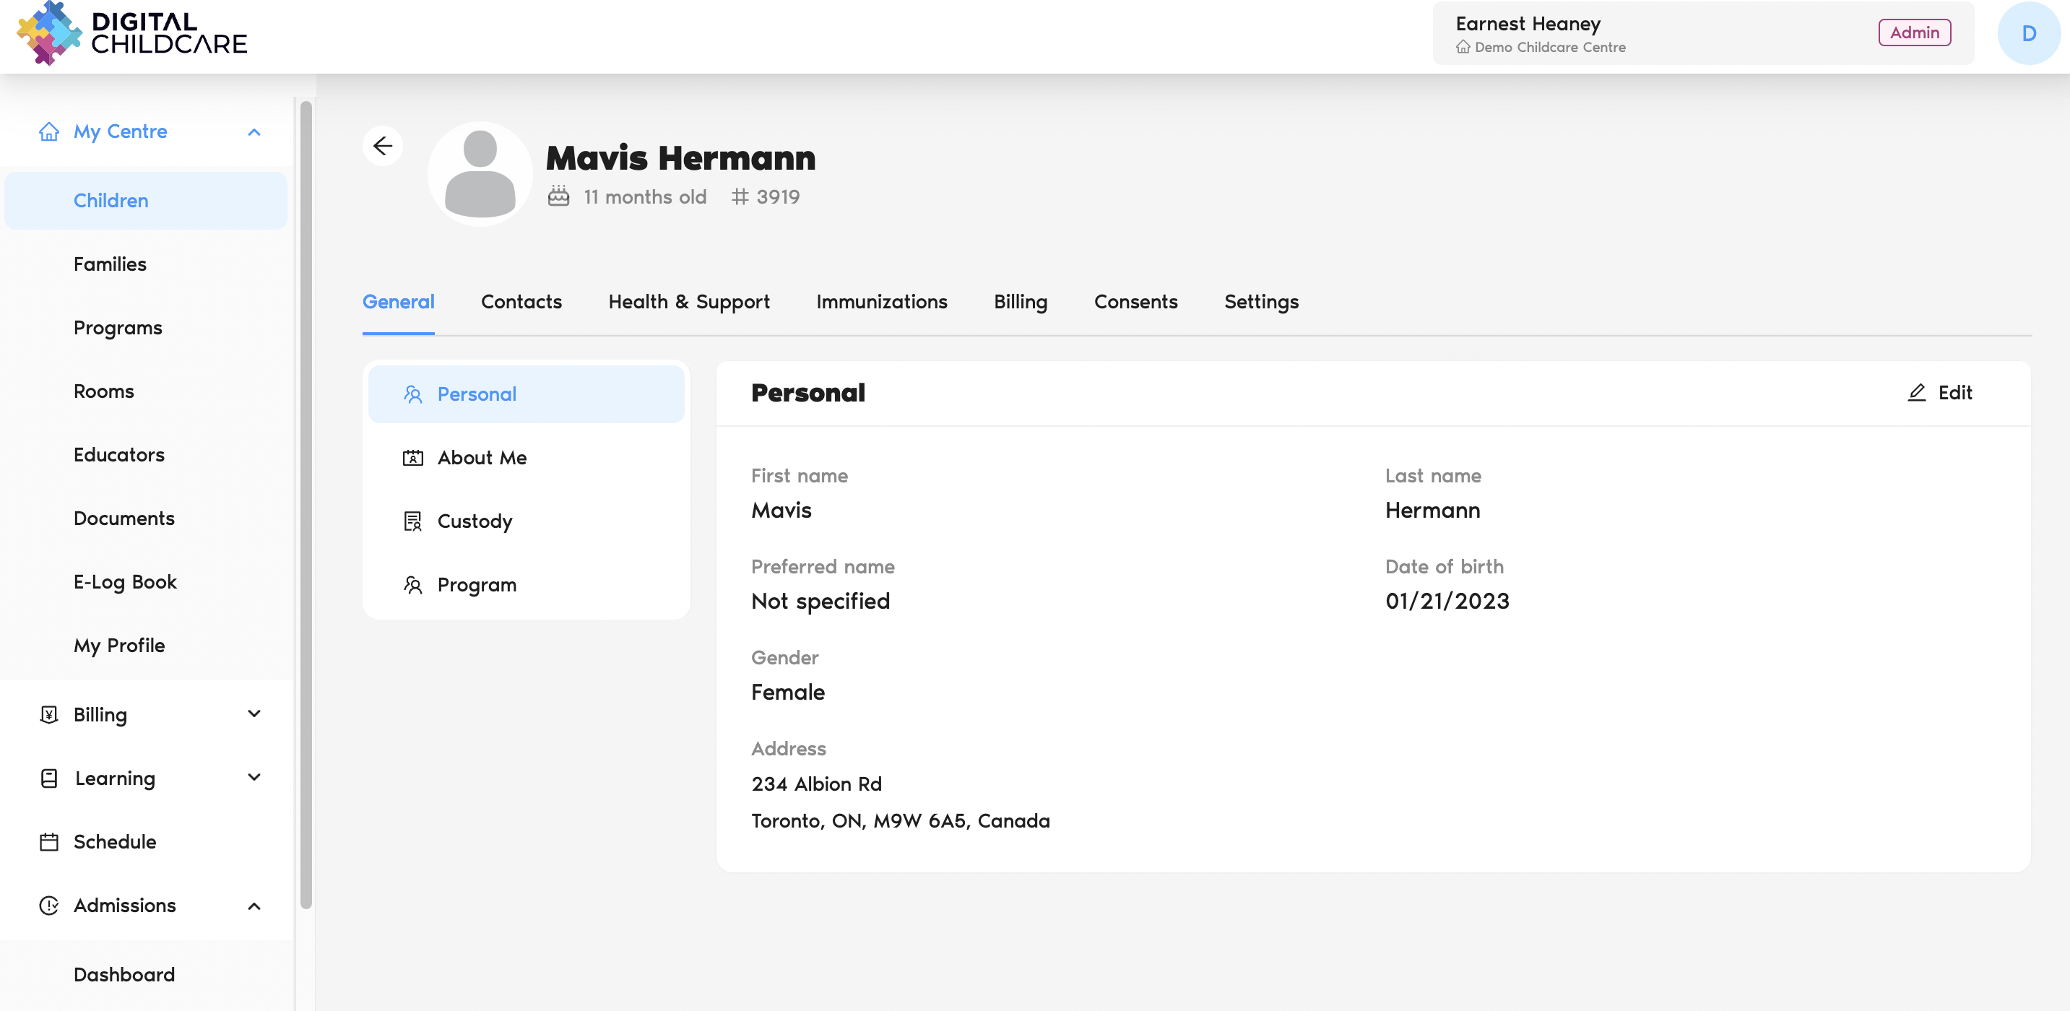
Task: Click Mavis Hermann's profile photo placeholder
Action: pos(480,173)
